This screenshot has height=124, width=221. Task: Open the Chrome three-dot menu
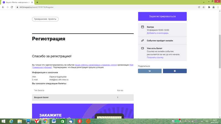point(218,7)
